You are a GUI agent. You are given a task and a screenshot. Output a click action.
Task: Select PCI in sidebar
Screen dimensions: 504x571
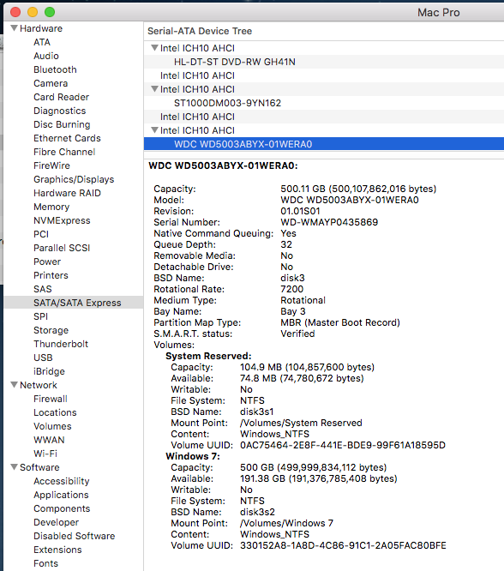41,234
